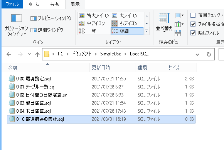Open the add columns dropdown icon
Viewport: 224px width, 150px height.
179,24
